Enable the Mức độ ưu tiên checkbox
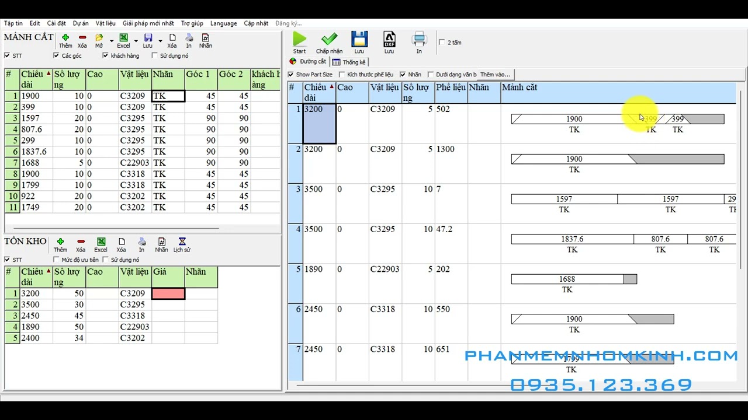 (x=56, y=260)
